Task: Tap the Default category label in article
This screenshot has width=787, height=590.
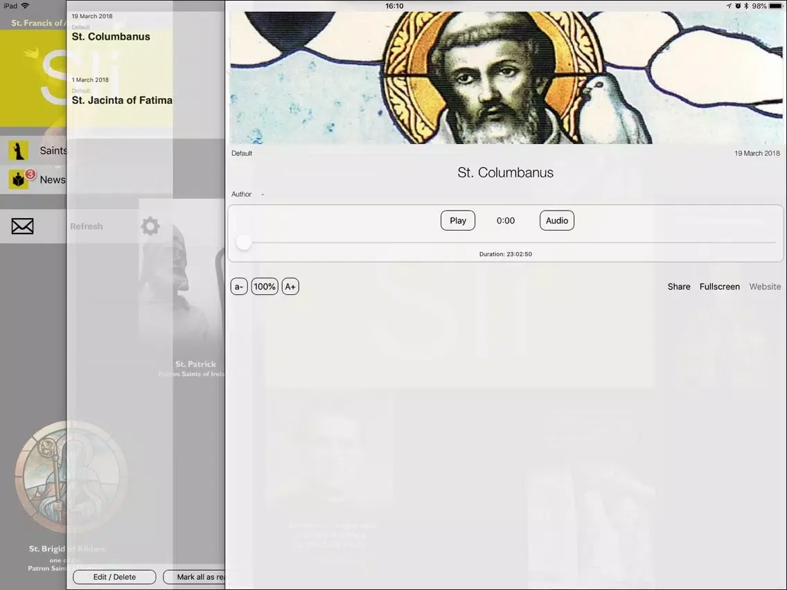Action: pos(241,154)
